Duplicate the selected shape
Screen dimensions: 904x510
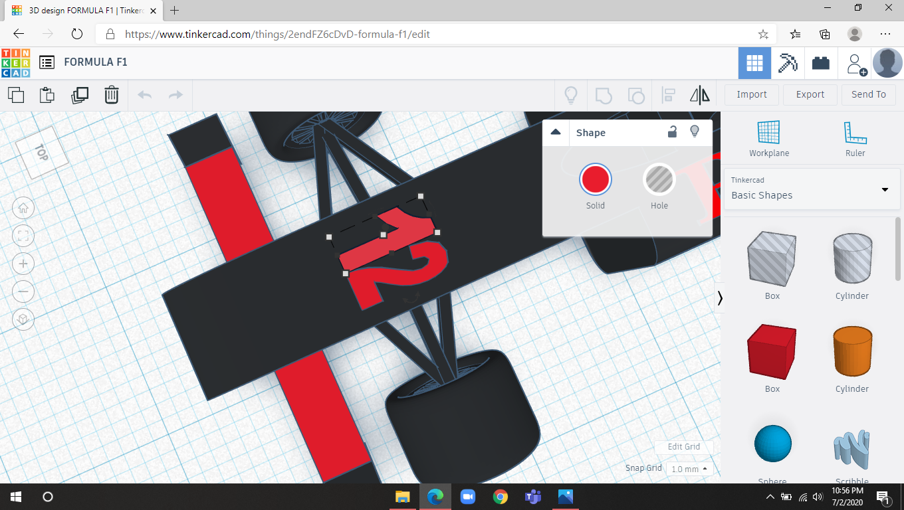(x=80, y=95)
